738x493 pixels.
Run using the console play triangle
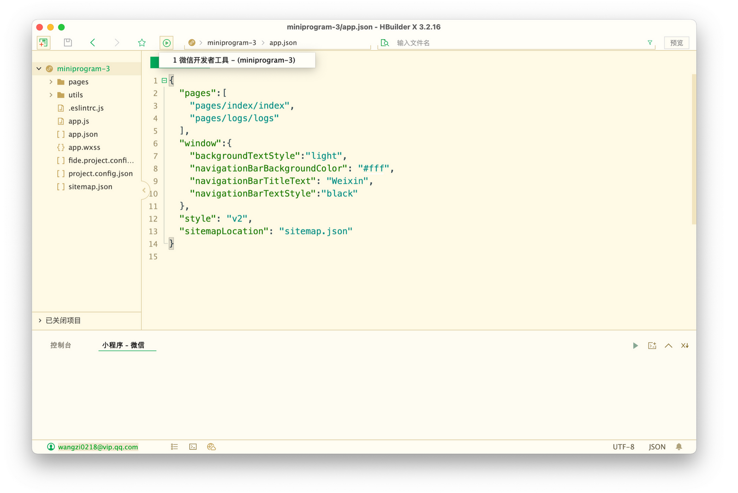point(635,346)
